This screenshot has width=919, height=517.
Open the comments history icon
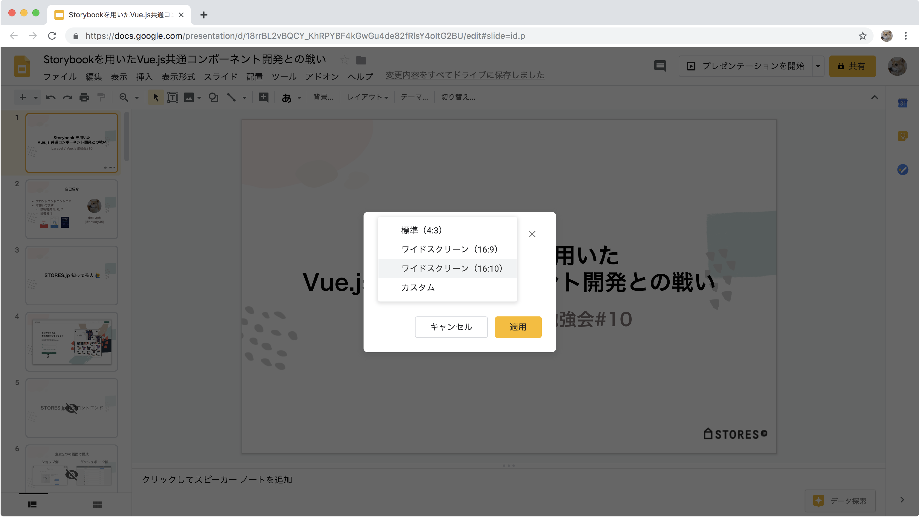click(660, 66)
